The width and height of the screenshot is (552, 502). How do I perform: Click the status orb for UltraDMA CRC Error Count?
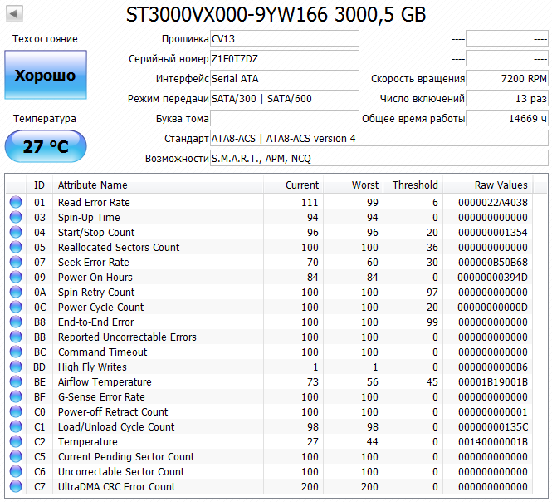click(16, 487)
